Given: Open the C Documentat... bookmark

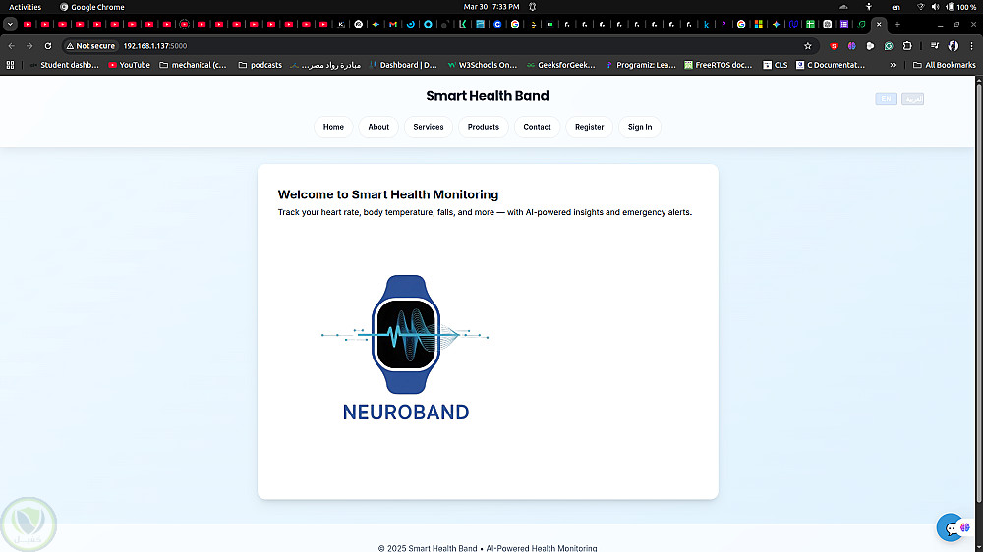Looking at the screenshot, I should coord(831,65).
